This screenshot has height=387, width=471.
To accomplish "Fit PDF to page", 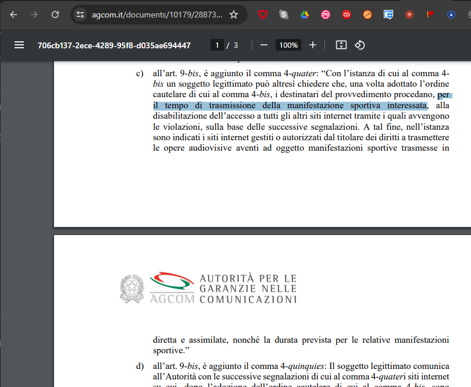I will [341, 45].
